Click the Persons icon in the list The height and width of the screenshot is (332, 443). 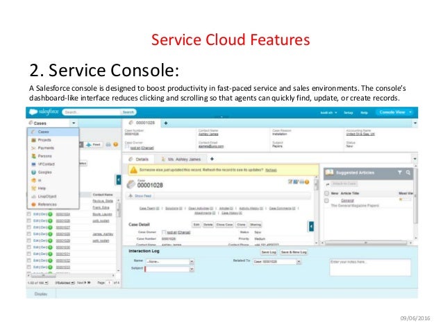(33, 156)
